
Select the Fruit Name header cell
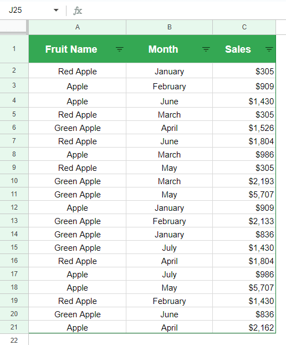pos(78,49)
